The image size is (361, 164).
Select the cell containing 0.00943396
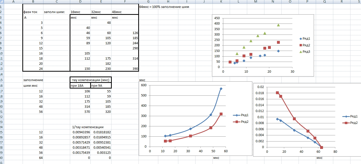click(80, 132)
